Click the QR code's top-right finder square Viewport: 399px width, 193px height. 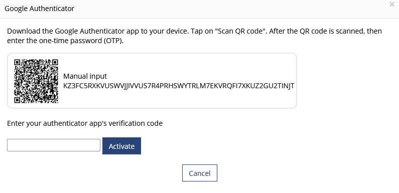[55, 62]
